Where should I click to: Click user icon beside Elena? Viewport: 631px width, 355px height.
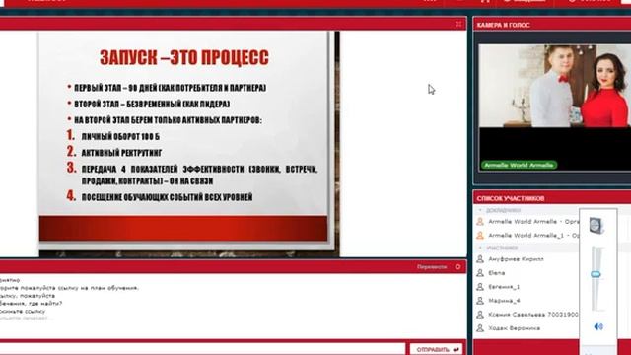[480, 273]
